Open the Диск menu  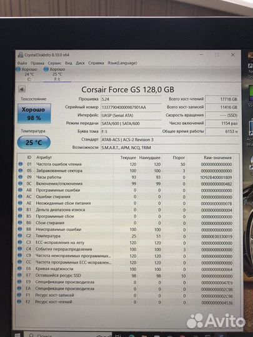(80, 63)
